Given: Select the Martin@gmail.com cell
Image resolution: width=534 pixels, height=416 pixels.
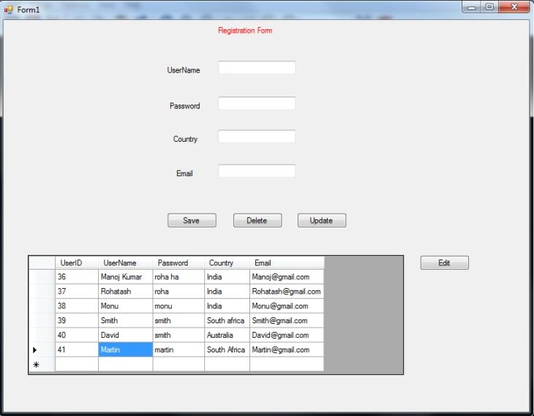Looking at the screenshot, I should pos(287,349).
